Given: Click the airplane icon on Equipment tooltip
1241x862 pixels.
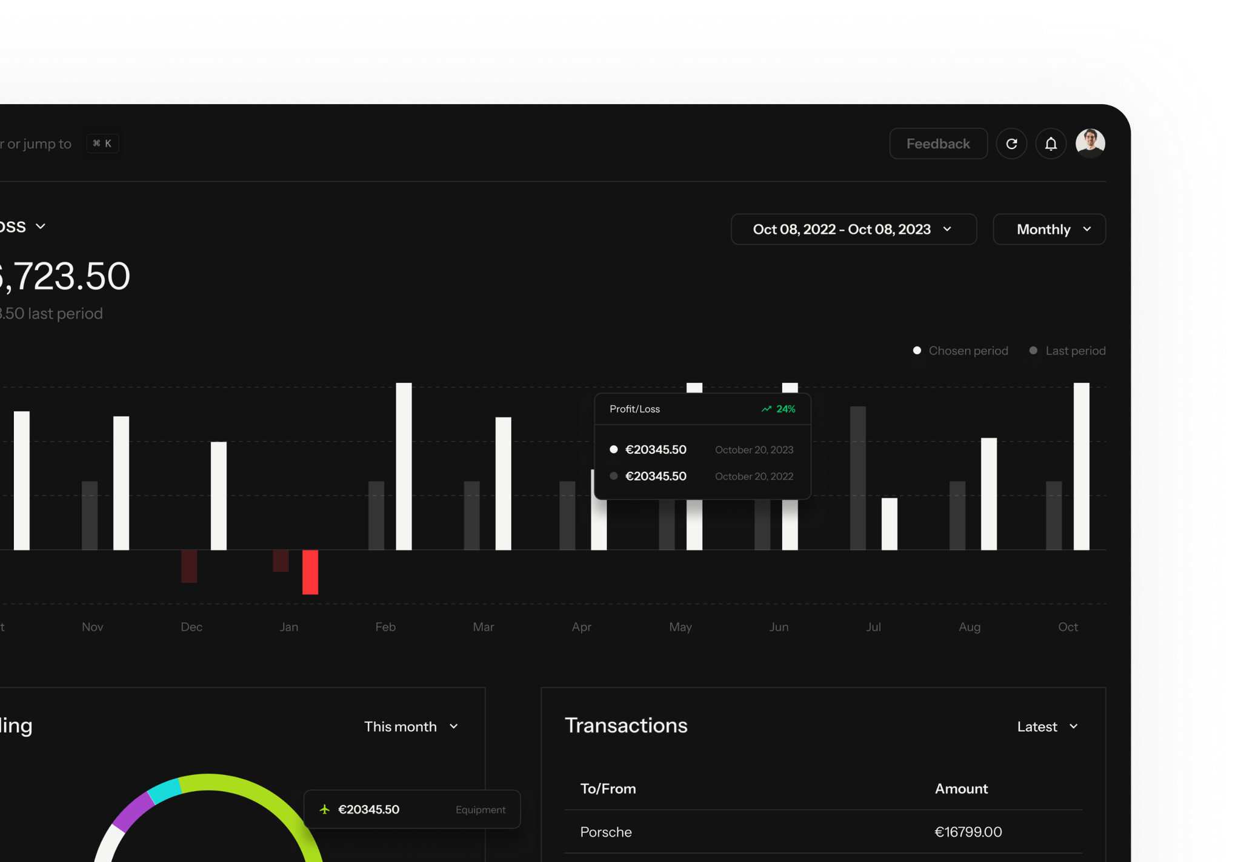Looking at the screenshot, I should click(325, 809).
